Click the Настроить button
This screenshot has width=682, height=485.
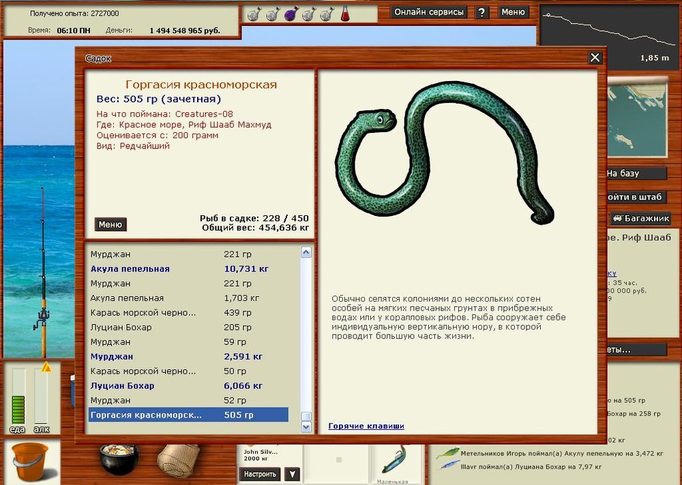pyautogui.click(x=260, y=474)
